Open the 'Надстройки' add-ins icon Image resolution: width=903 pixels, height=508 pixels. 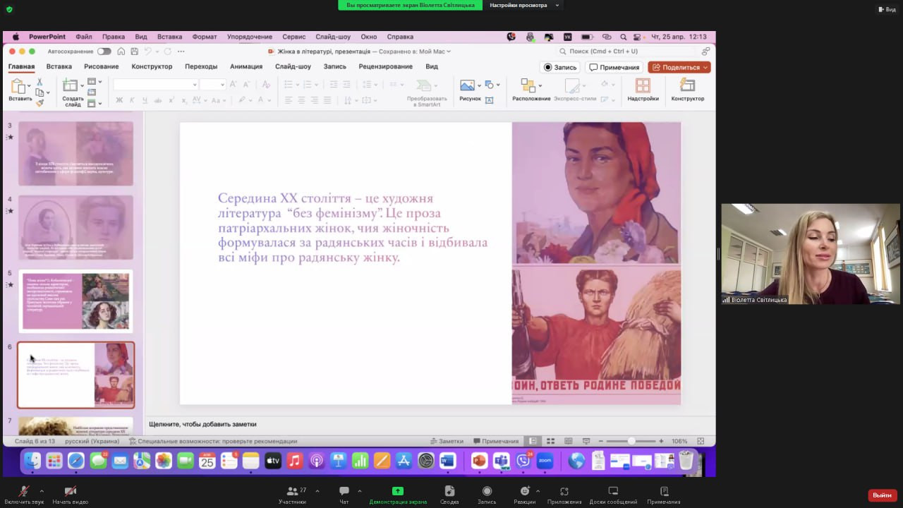pos(643,85)
